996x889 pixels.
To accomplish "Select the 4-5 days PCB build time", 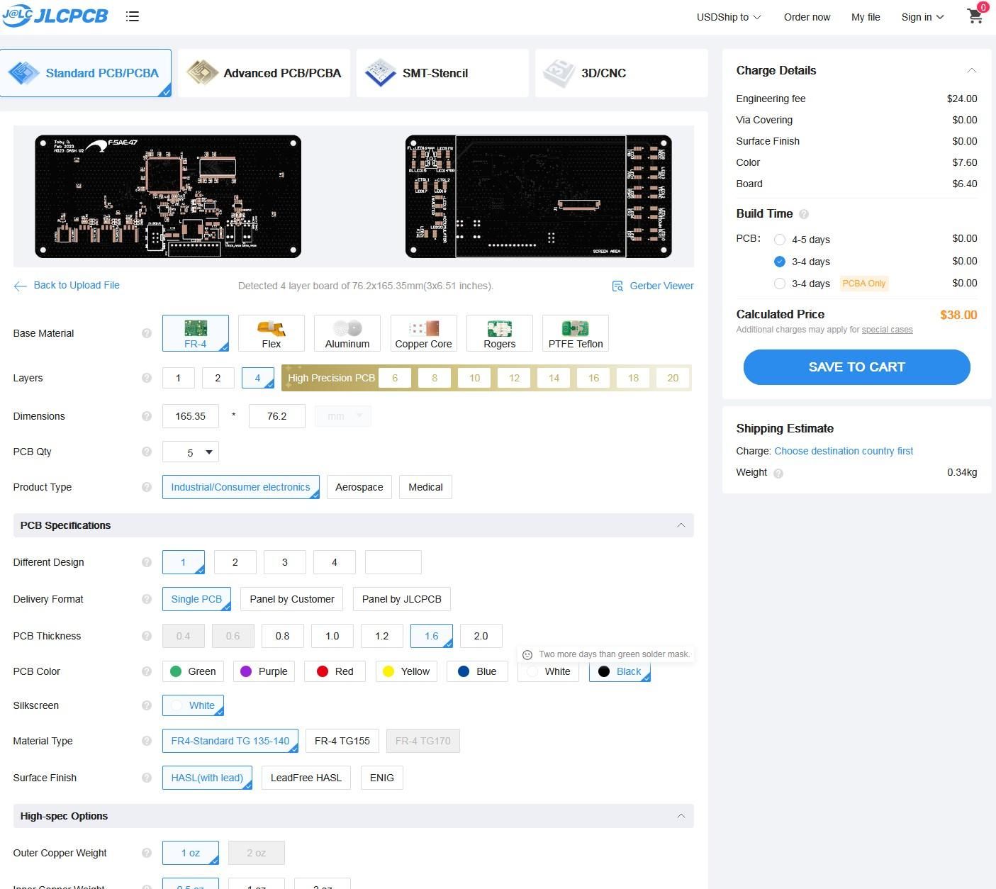I will coord(780,240).
